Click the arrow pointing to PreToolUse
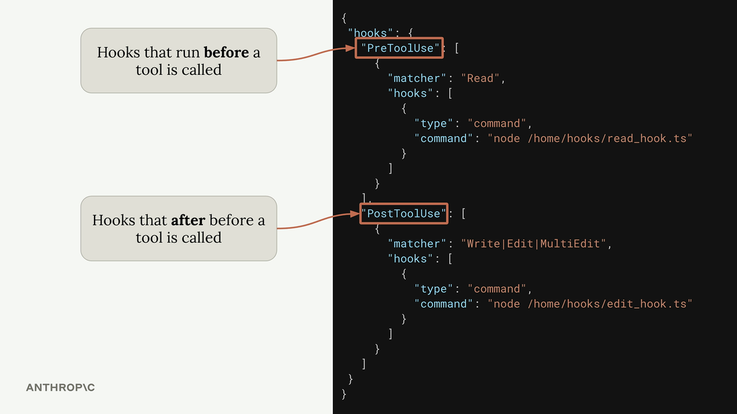 pyautogui.click(x=316, y=55)
